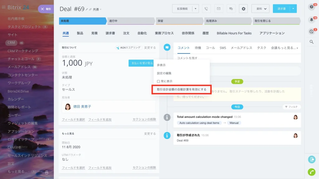Open the gear settings icon in deal header

243,9
